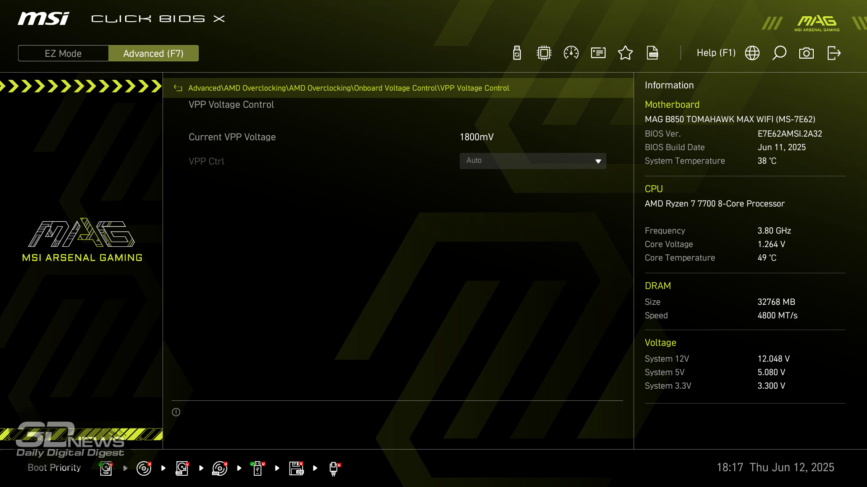
Task: Click the language globe icon
Action: [x=752, y=53]
